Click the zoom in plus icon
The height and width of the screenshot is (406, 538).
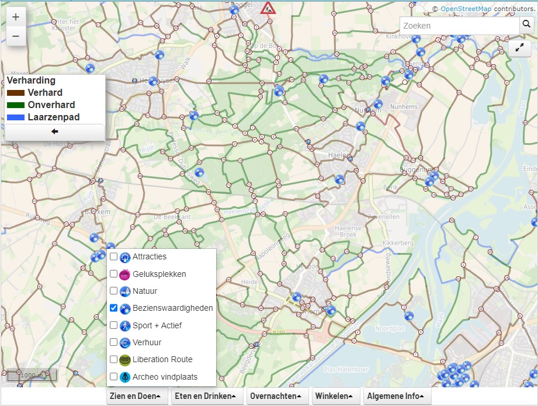tap(15, 16)
